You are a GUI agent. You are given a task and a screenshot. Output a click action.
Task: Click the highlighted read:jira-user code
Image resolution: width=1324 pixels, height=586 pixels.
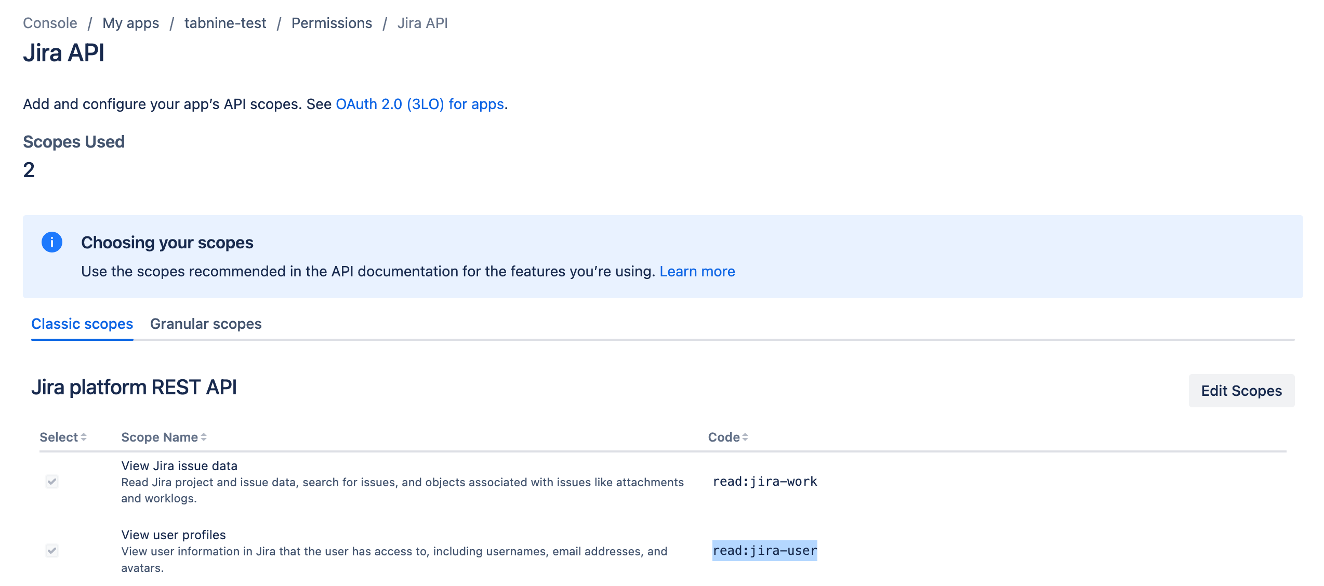tap(764, 551)
